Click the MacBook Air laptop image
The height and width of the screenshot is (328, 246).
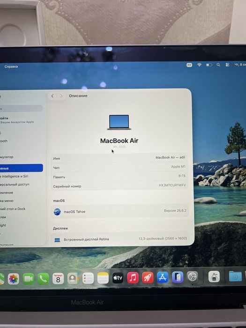click(119, 122)
